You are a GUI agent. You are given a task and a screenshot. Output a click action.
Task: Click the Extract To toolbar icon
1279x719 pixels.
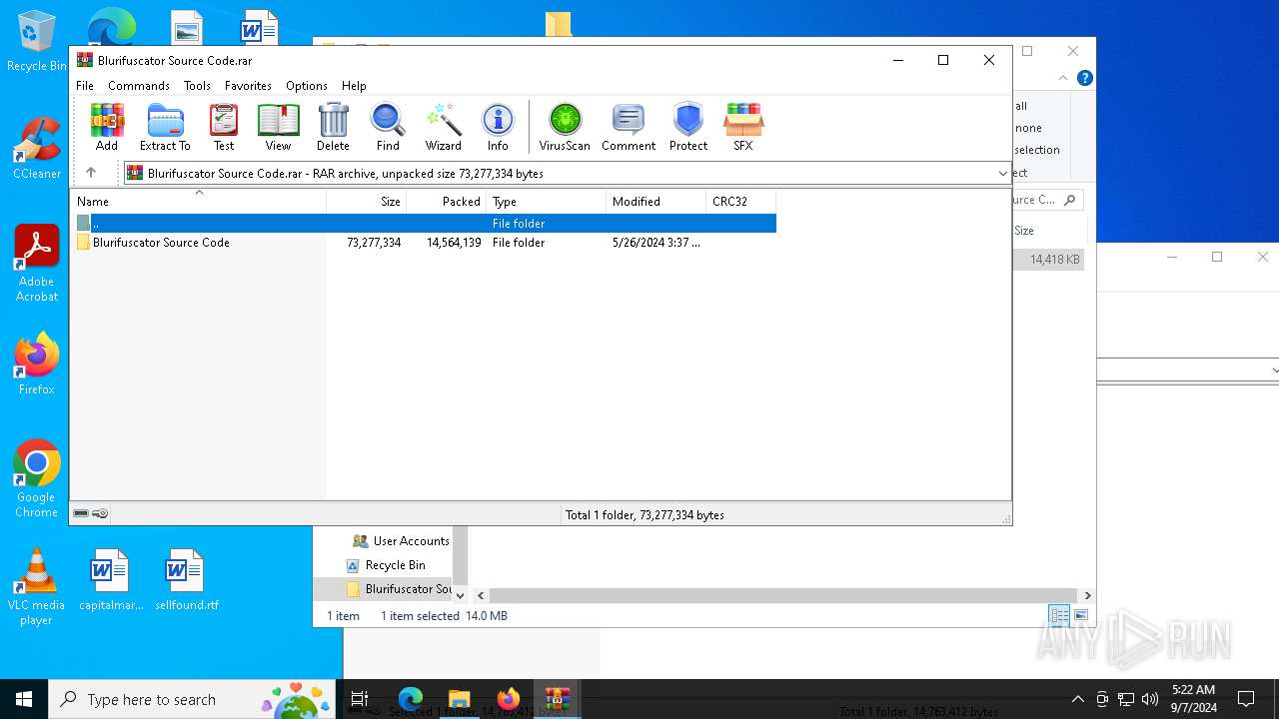[x=165, y=127]
